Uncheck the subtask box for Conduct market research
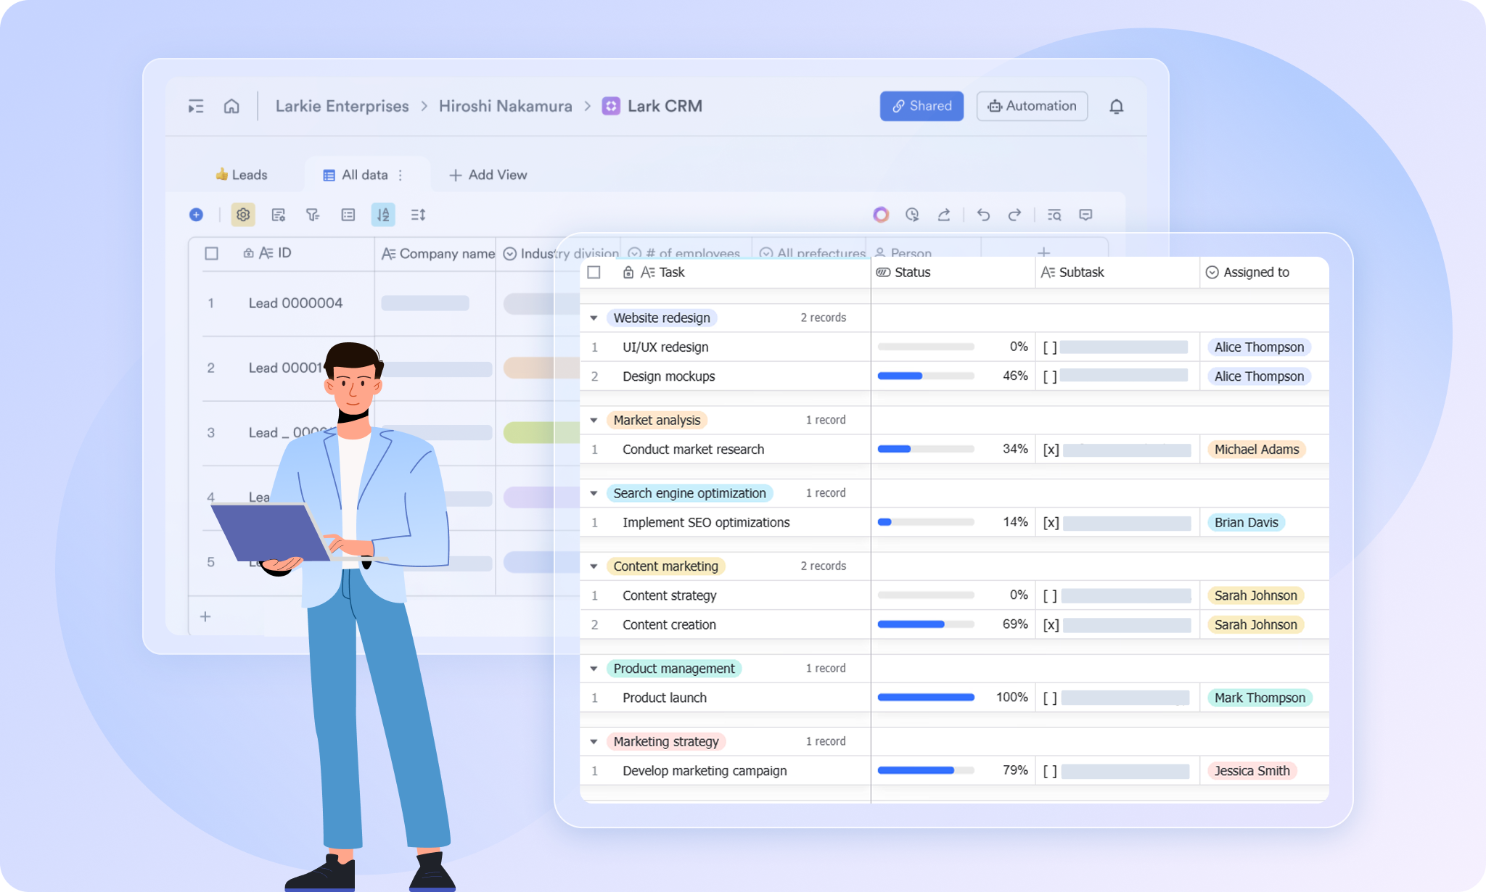Screen dimensions: 1486x892 (x=1051, y=450)
